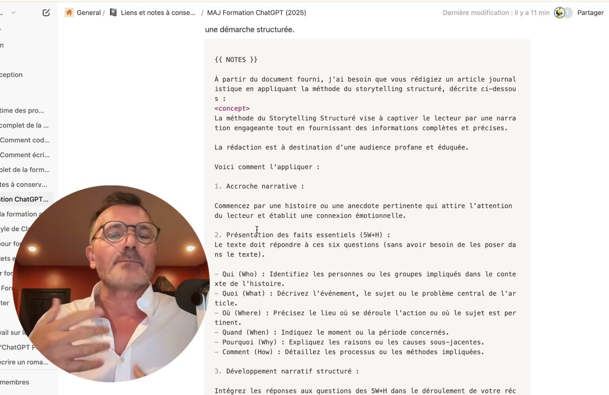The height and width of the screenshot is (395, 609).
Task: Expand the workspace switcher chevron
Action: (x=13, y=13)
